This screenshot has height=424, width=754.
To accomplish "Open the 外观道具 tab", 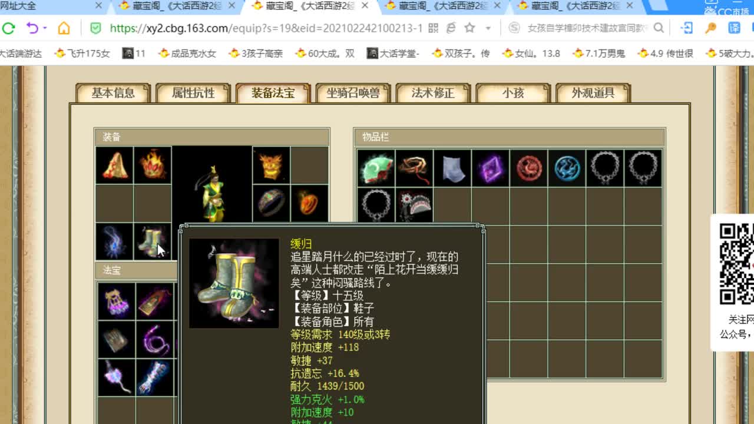I will pyautogui.click(x=593, y=93).
